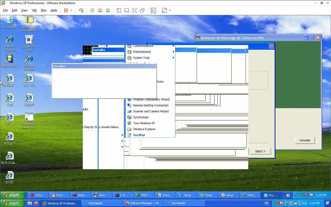The image size is (331, 207).
Task: Open the Tabs menu
Action: coord(43,10)
